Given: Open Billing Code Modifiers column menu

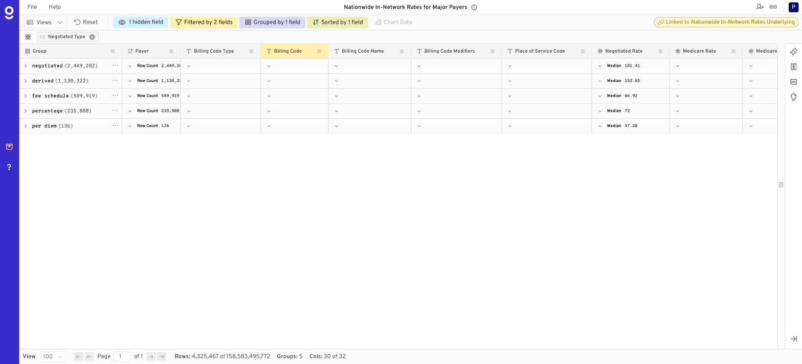Looking at the screenshot, I should pyautogui.click(x=492, y=51).
